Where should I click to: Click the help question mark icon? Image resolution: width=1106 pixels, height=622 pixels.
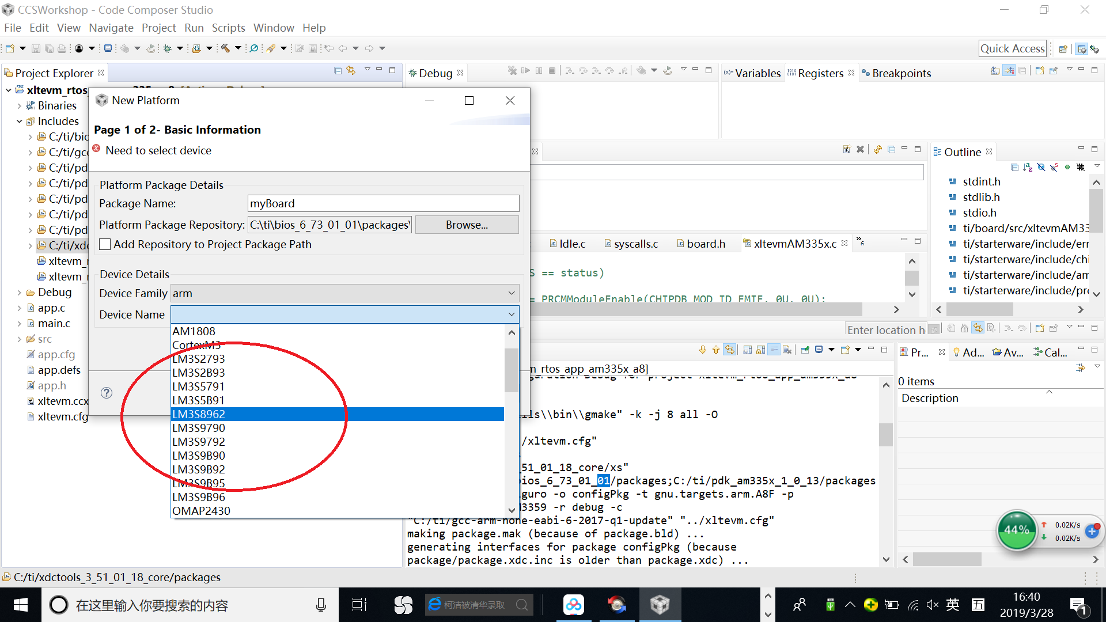(x=107, y=393)
